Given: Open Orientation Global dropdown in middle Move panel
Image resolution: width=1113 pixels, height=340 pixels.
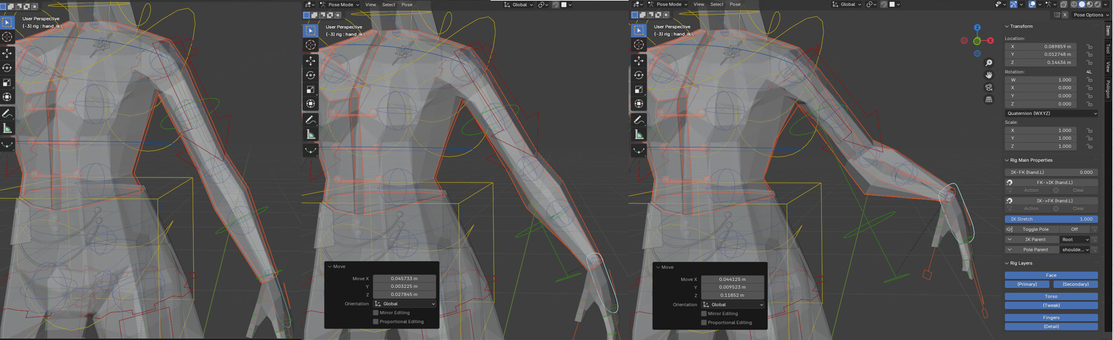Looking at the screenshot, I should click(405, 304).
